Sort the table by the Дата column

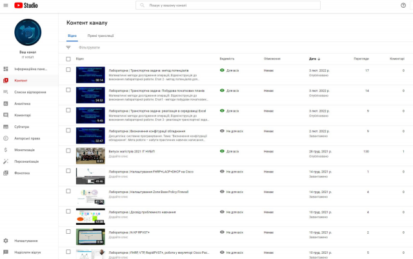pyautogui.click(x=314, y=59)
